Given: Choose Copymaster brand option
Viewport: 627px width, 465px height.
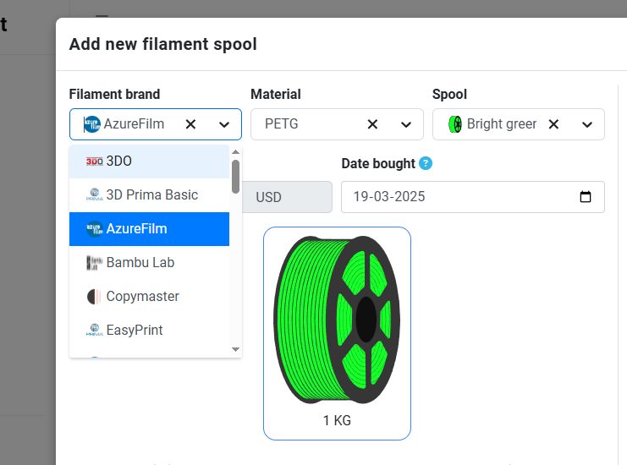Looking at the screenshot, I should coord(149,297).
